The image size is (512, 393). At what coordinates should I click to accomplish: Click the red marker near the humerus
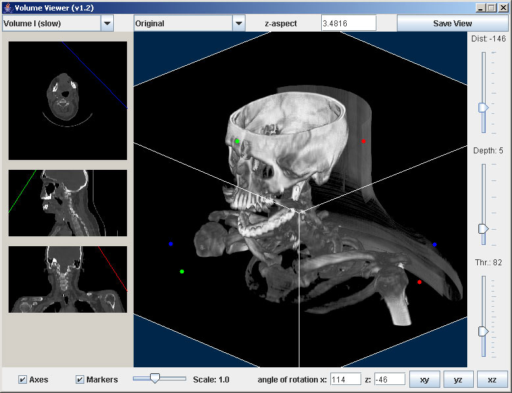coord(420,282)
